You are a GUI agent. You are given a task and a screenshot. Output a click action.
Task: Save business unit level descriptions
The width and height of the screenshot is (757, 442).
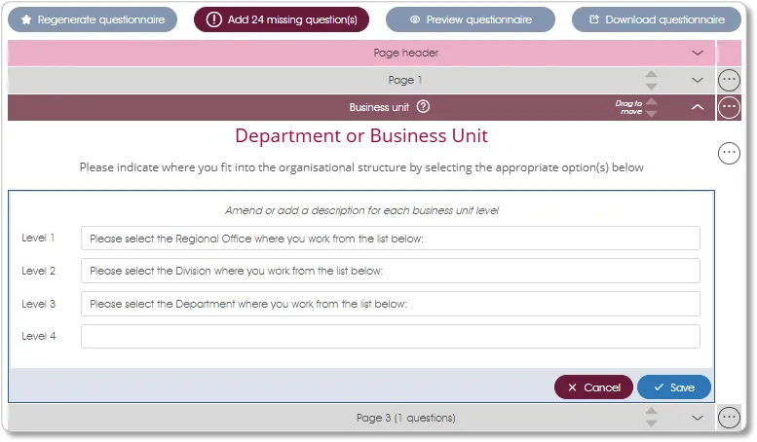pos(674,387)
